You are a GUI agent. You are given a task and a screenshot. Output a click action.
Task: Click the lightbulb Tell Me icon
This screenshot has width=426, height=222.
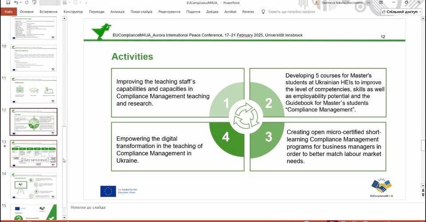click(263, 12)
